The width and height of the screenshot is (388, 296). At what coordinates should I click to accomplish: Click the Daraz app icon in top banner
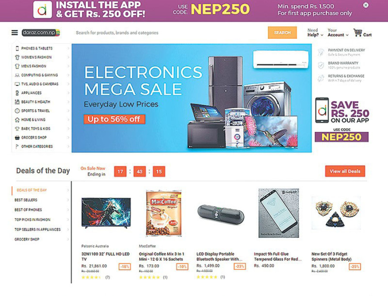[x=43, y=9]
